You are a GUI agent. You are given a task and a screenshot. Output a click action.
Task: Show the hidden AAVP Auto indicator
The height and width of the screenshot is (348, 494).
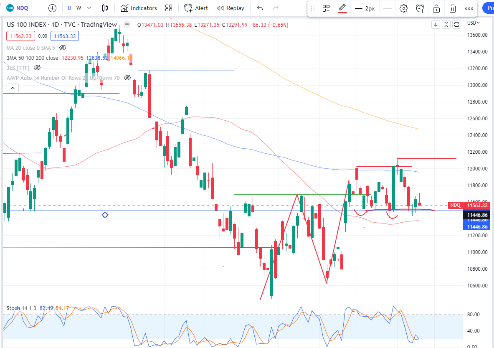coord(127,78)
